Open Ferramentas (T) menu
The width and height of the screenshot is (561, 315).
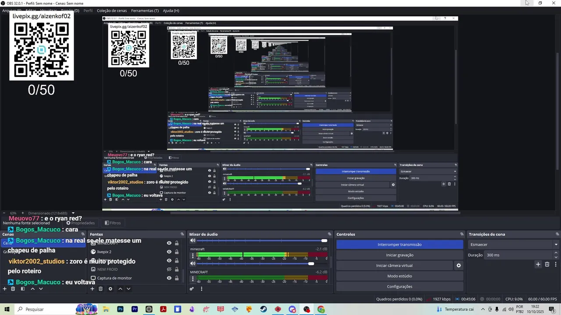click(145, 10)
